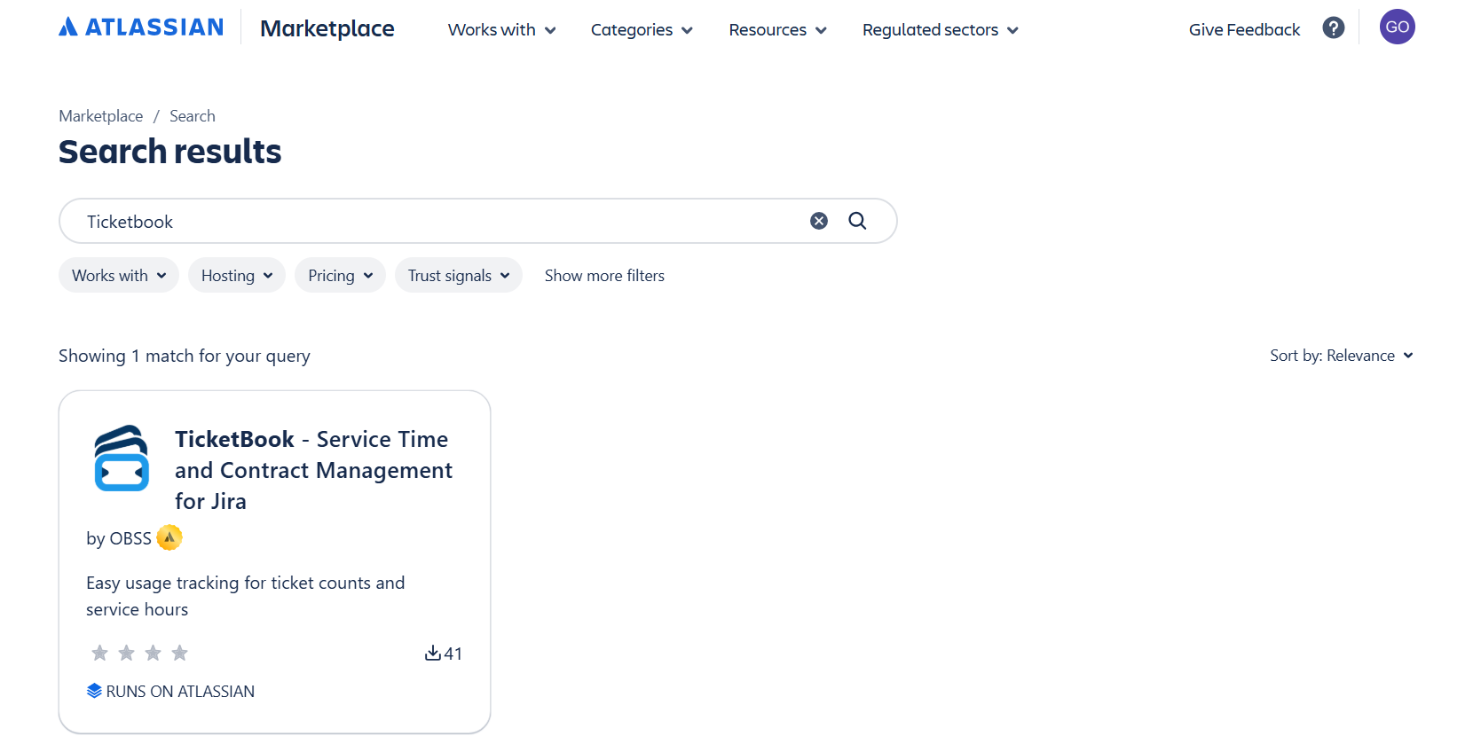Clear the search field with the X icon
The width and height of the screenshot is (1481, 752).
[x=818, y=221]
